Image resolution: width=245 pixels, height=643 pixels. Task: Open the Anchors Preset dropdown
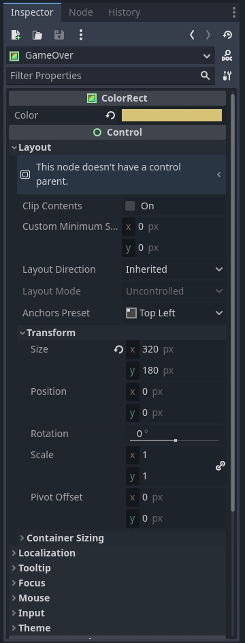[174, 313]
